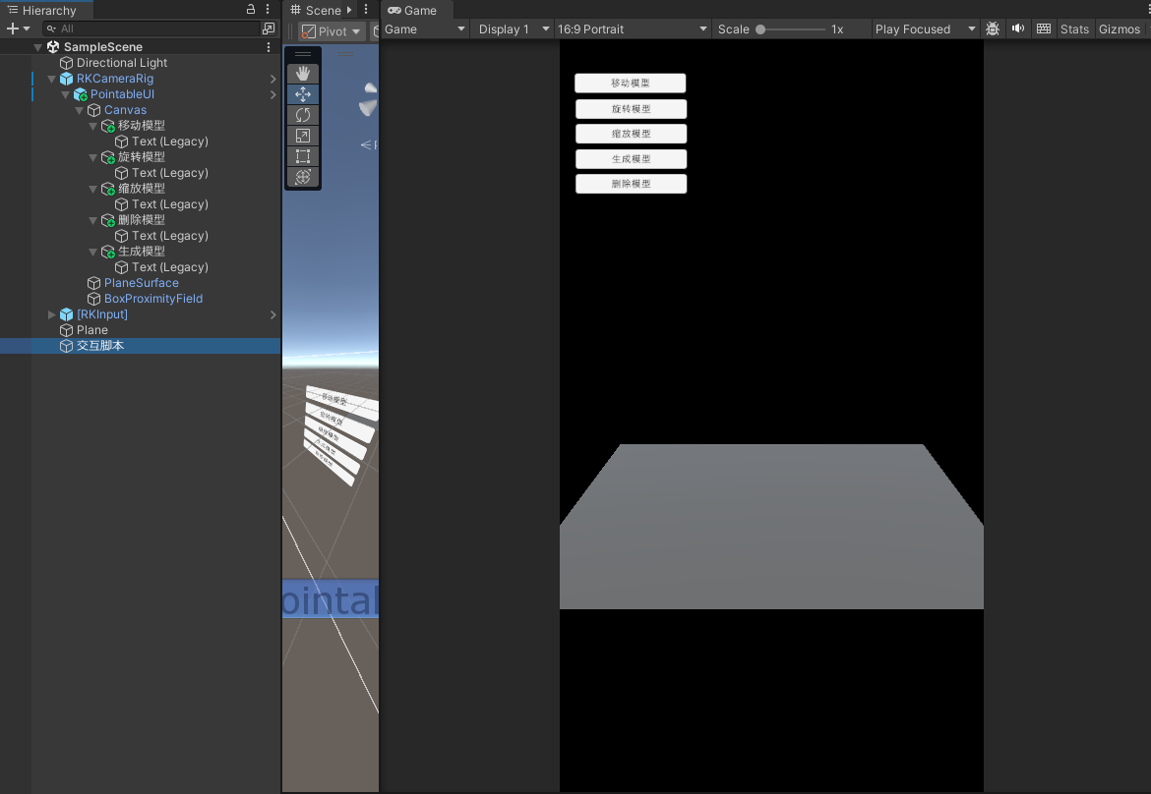Open the 16:9 Portrait aspect dropdown
Screen dimensions: 1151x794
(x=632, y=29)
